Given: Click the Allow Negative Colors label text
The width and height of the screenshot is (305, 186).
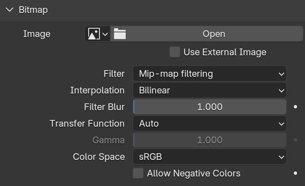Looking at the screenshot, I should click(x=193, y=174).
